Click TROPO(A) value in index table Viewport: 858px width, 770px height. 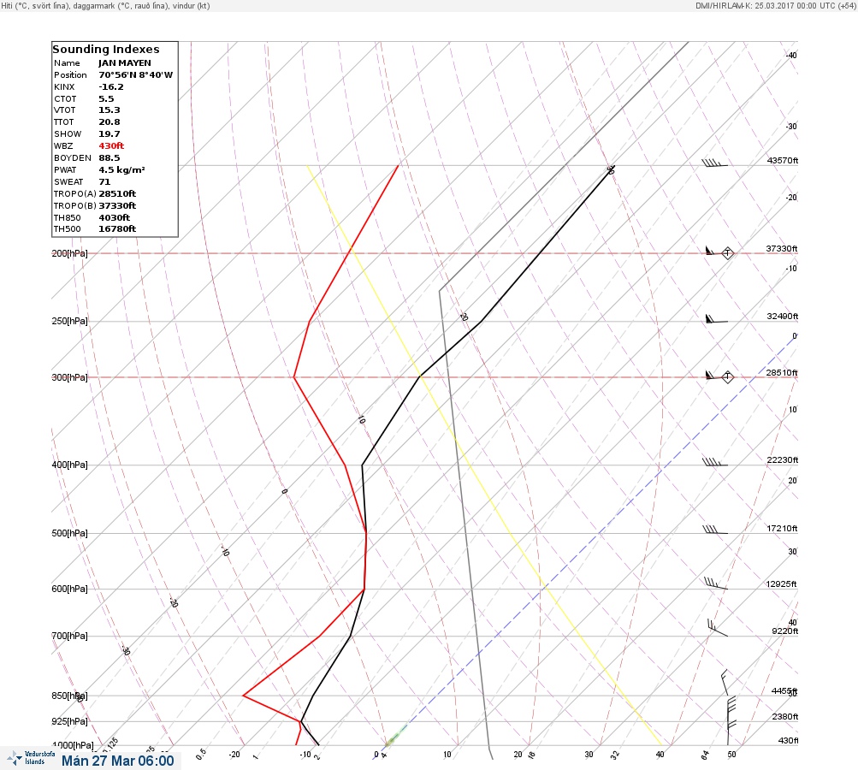click(117, 193)
